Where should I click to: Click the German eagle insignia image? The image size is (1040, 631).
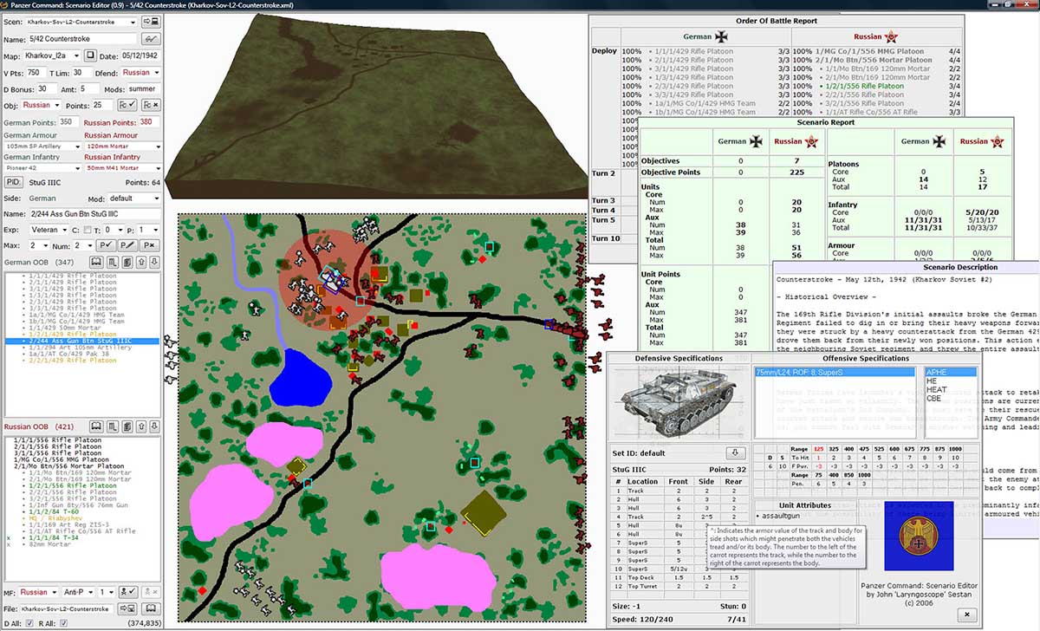919,537
